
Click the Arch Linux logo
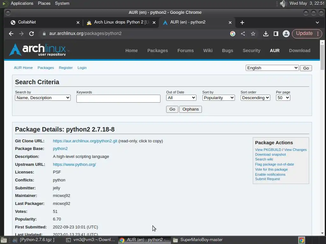pyautogui.click(x=39, y=50)
